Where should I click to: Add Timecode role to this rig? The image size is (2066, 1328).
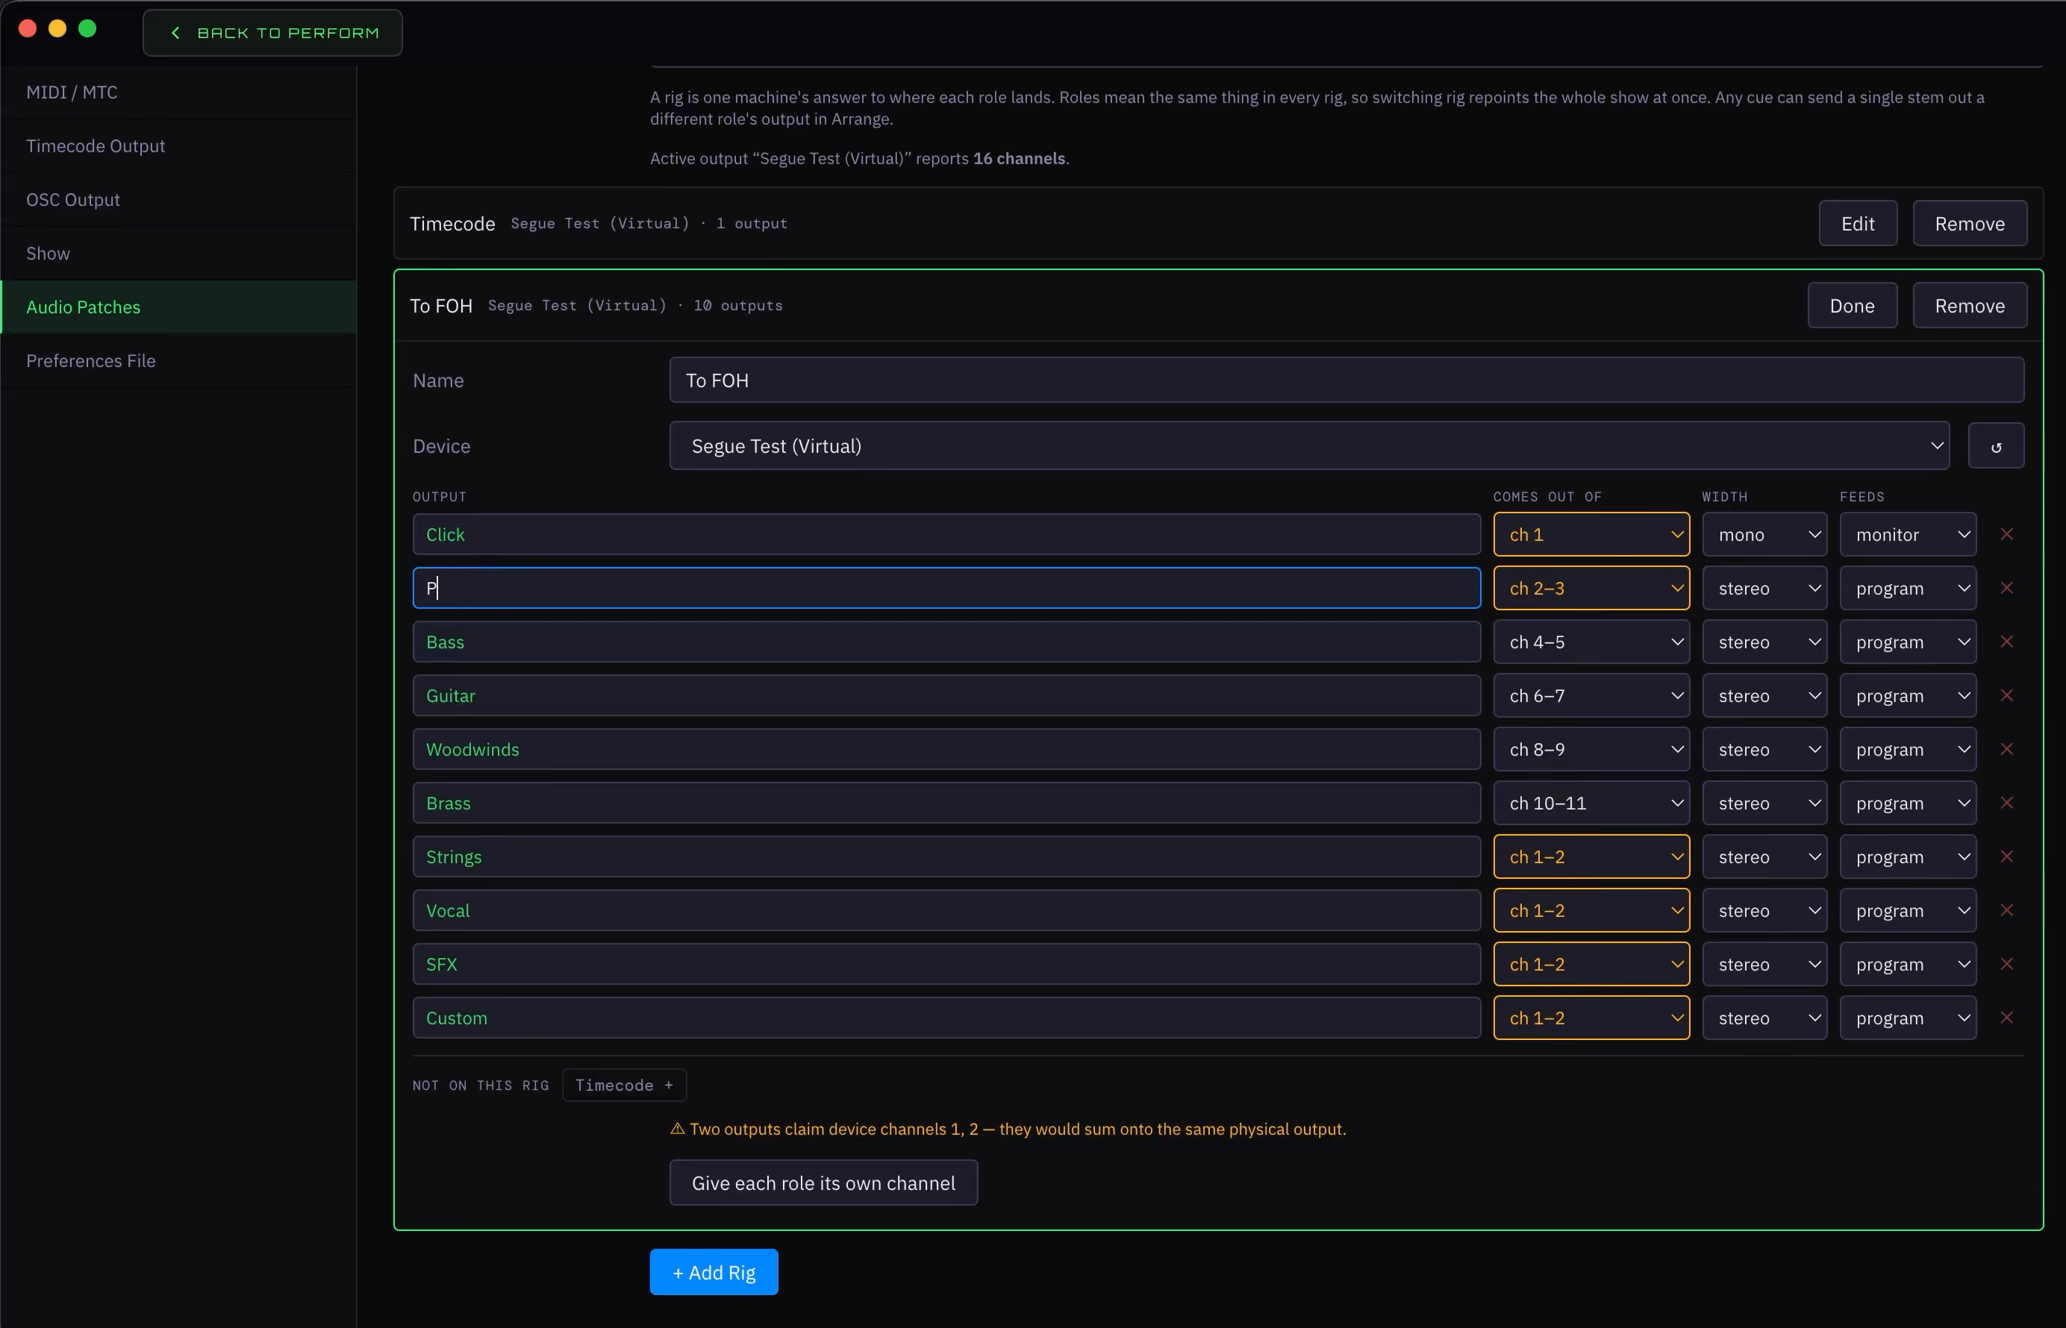point(624,1085)
